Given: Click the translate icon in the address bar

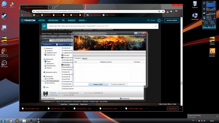Looking at the screenshot, I should pyautogui.click(x=159, y=11).
